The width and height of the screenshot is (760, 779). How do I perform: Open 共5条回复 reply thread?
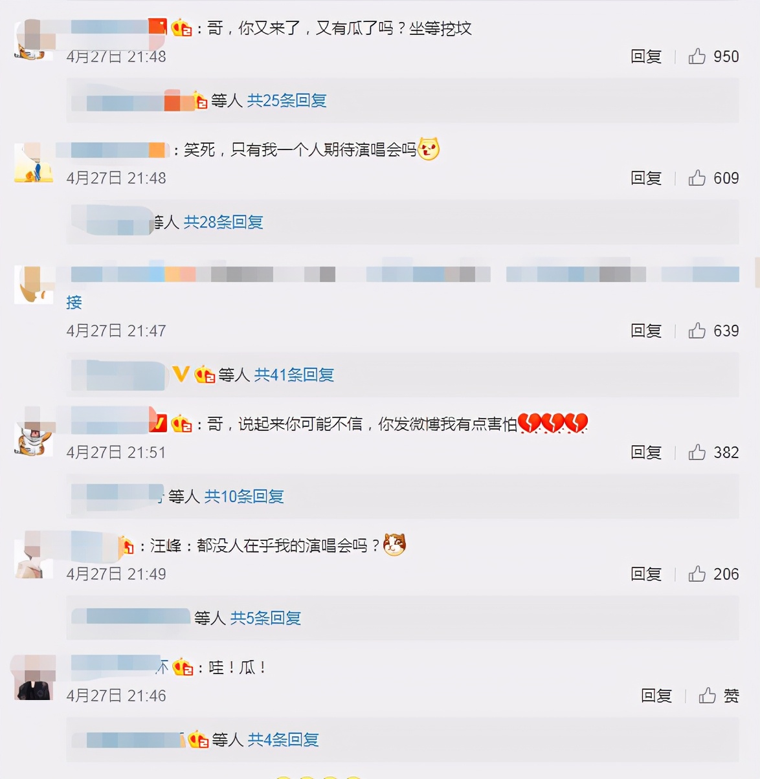coord(266,618)
